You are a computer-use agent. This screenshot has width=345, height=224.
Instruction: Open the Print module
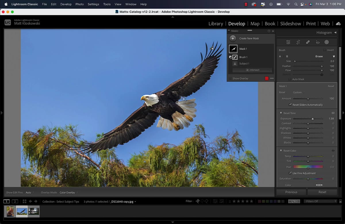(311, 24)
